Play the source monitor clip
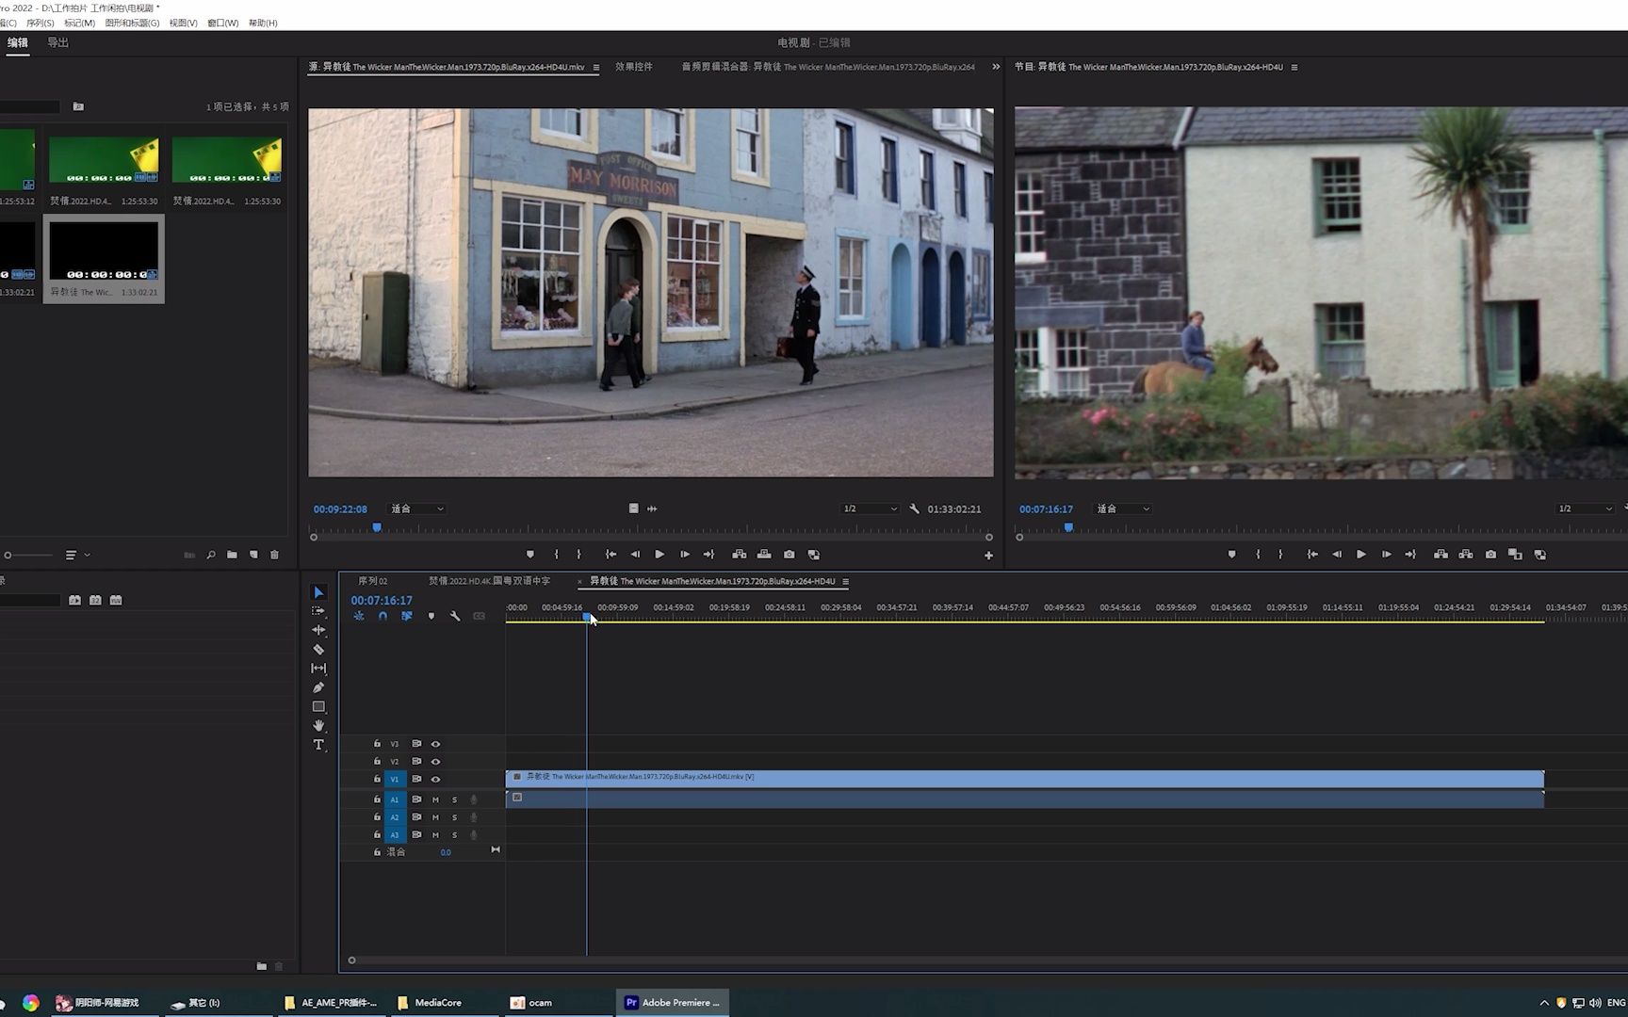The image size is (1628, 1017). click(659, 555)
